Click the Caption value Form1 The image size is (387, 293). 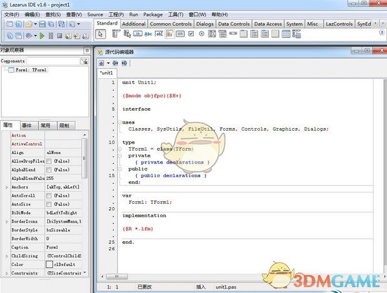coord(52,248)
